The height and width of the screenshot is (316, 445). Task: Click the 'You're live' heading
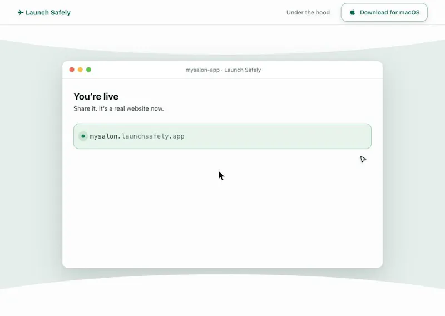pyautogui.click(x=96, y=97)
